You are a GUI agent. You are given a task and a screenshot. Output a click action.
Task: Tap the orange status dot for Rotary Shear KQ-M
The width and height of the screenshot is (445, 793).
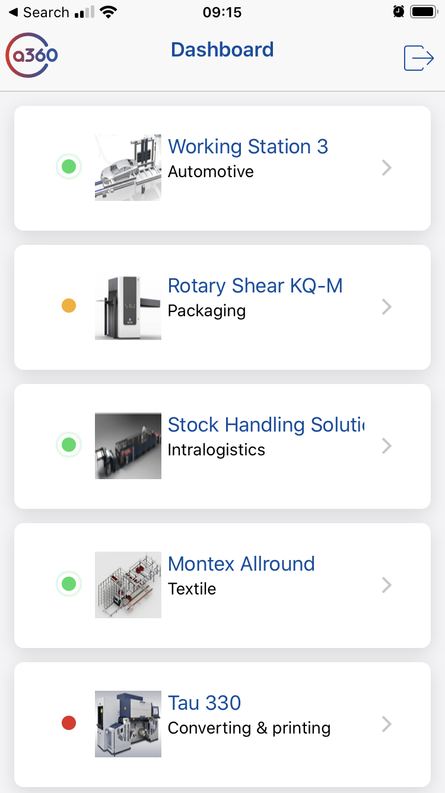click(x=69, y=306)
